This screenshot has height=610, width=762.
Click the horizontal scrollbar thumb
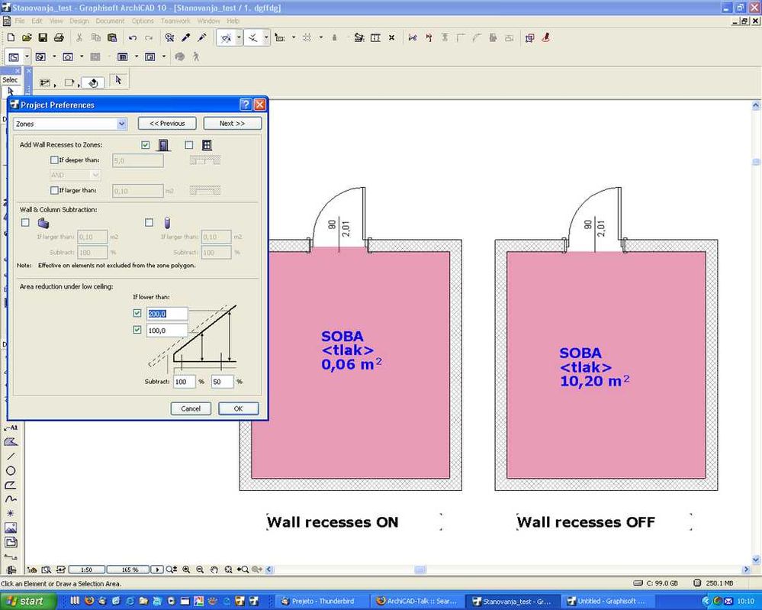click(x=420, y=569)
